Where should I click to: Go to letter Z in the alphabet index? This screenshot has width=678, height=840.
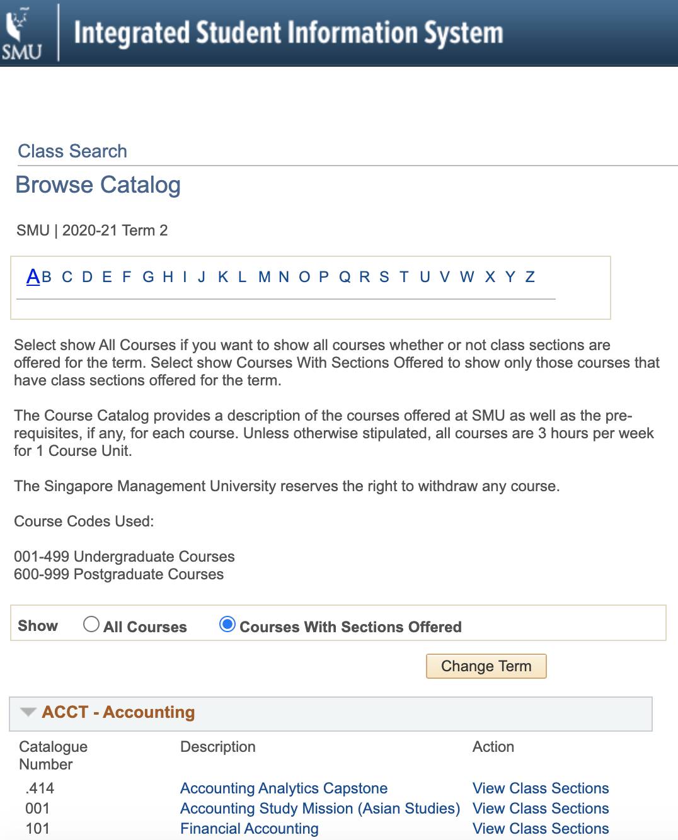click(x=530, y=277)
